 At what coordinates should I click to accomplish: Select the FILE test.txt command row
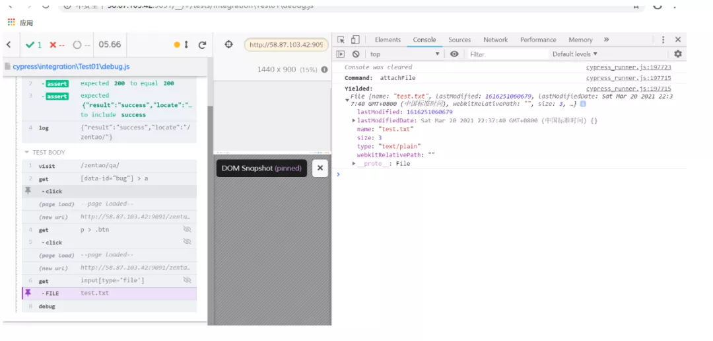coord(109,293)
